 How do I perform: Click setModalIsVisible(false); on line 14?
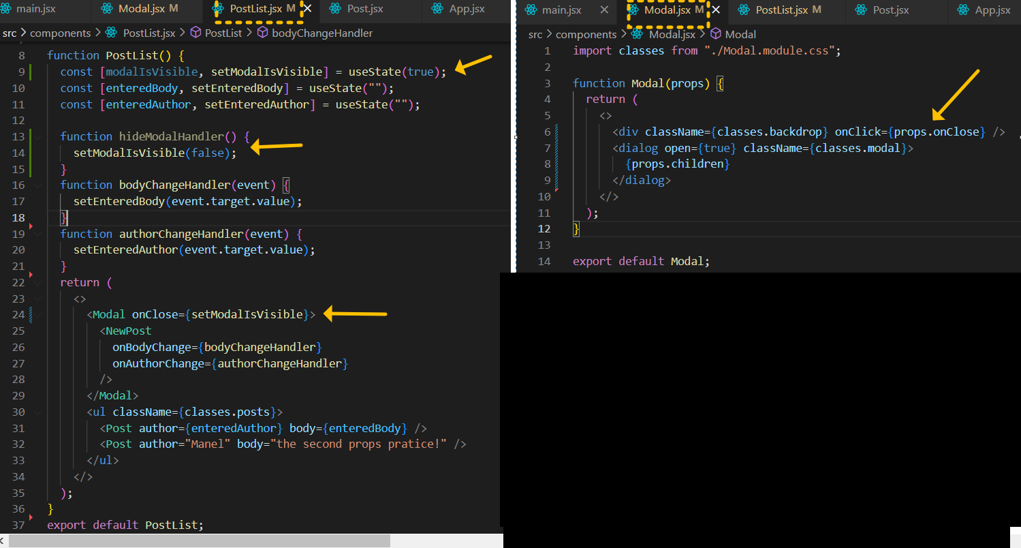pyautogui.click(x=155, y=153)
